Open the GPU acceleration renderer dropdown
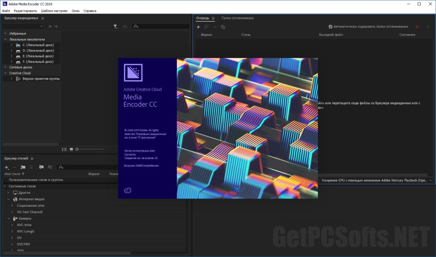The image size is (436, 257). coord(376,181)
